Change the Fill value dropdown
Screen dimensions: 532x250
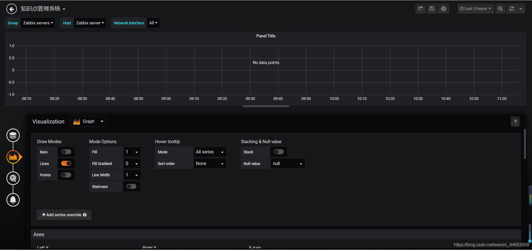pyautogui.click(x=132, y=152)
